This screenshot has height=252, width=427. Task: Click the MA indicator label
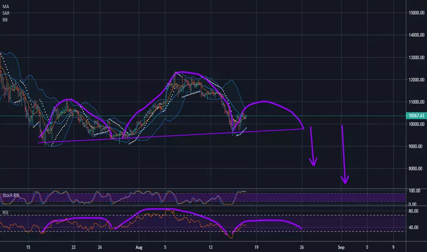tap(5, 6)
